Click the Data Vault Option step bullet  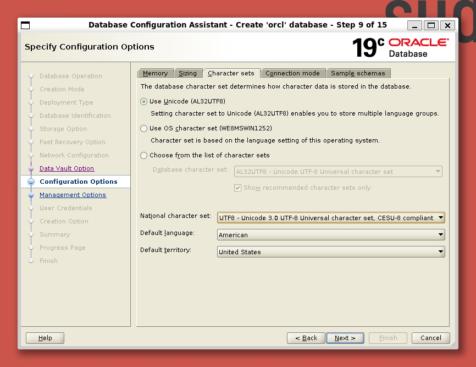tap(31, 169)
